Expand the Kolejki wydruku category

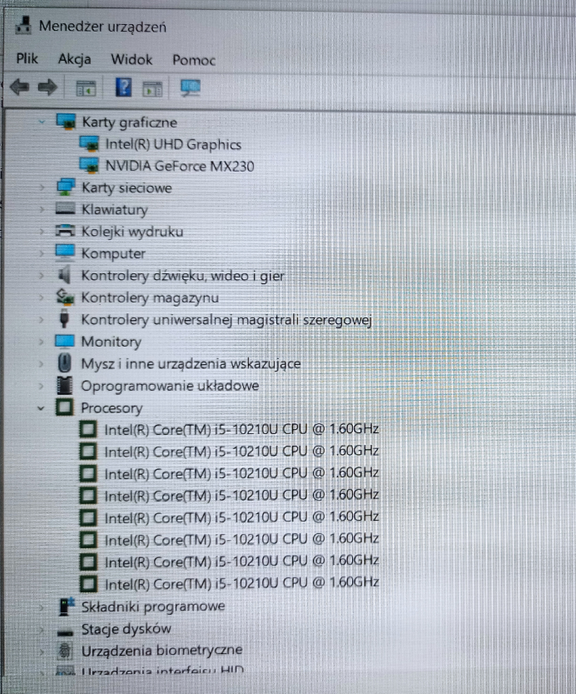pos(42,232)
